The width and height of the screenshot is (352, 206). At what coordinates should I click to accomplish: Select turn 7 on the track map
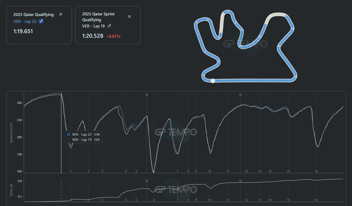[x=228, y=12]
